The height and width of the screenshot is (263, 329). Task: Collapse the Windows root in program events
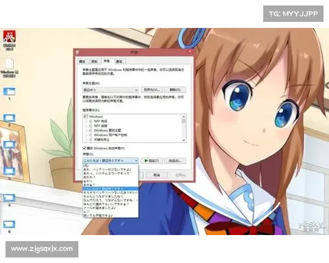[86, 117]
